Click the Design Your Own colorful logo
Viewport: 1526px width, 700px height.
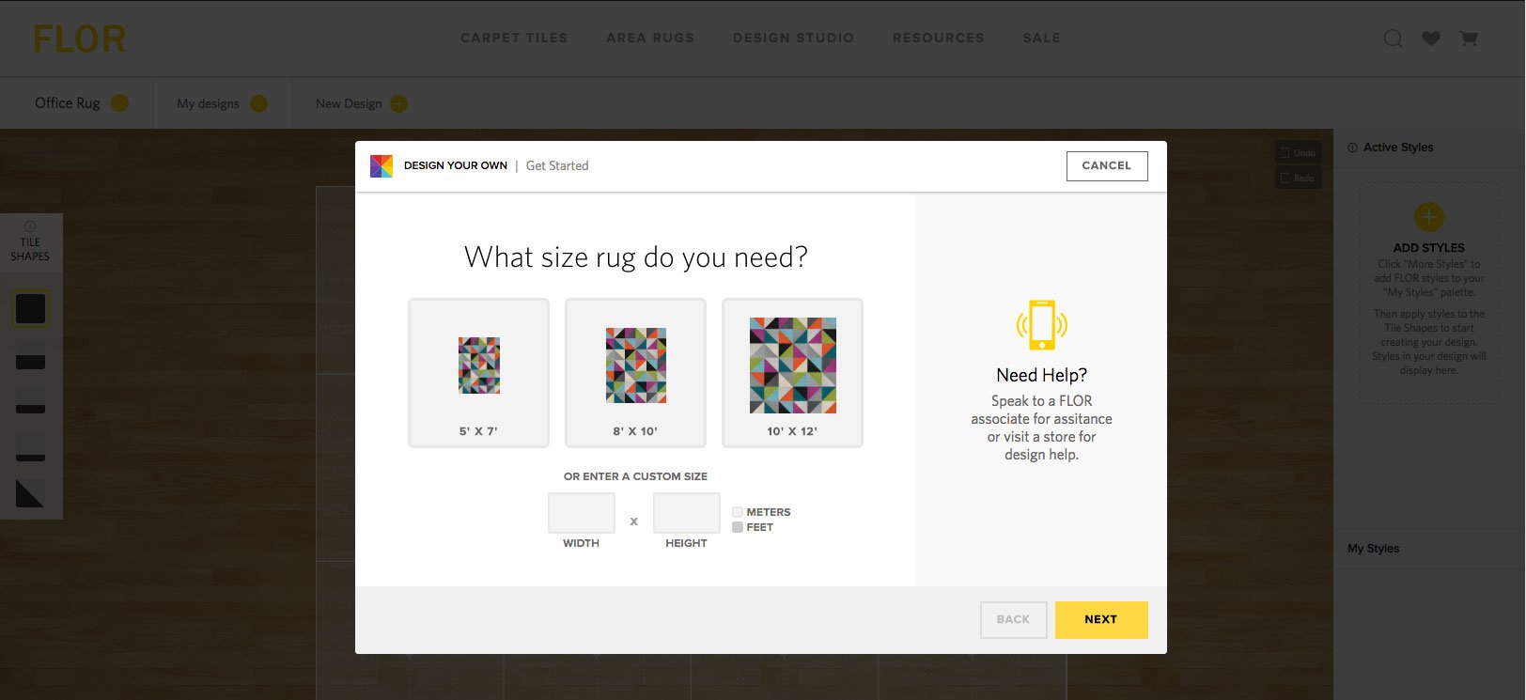[x=381, y=166]
